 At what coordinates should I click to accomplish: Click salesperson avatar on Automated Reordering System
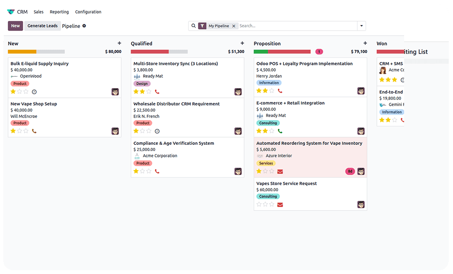coord(361,171)
